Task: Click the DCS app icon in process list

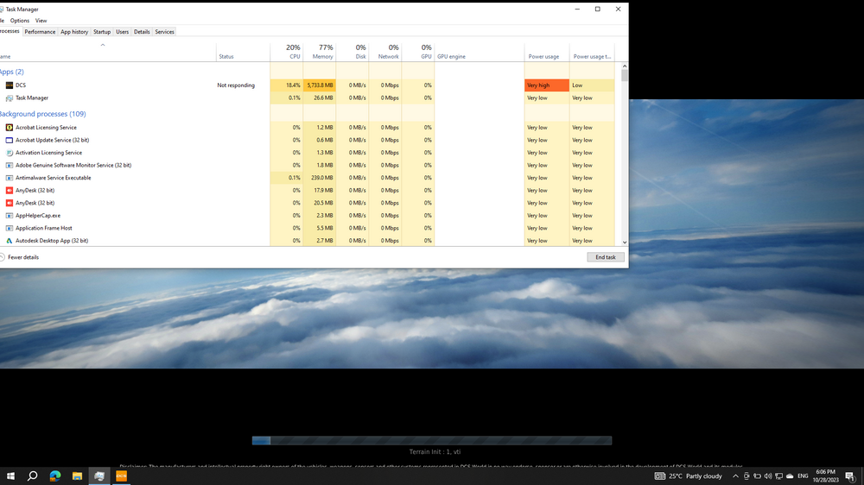Action: point(10,85)
